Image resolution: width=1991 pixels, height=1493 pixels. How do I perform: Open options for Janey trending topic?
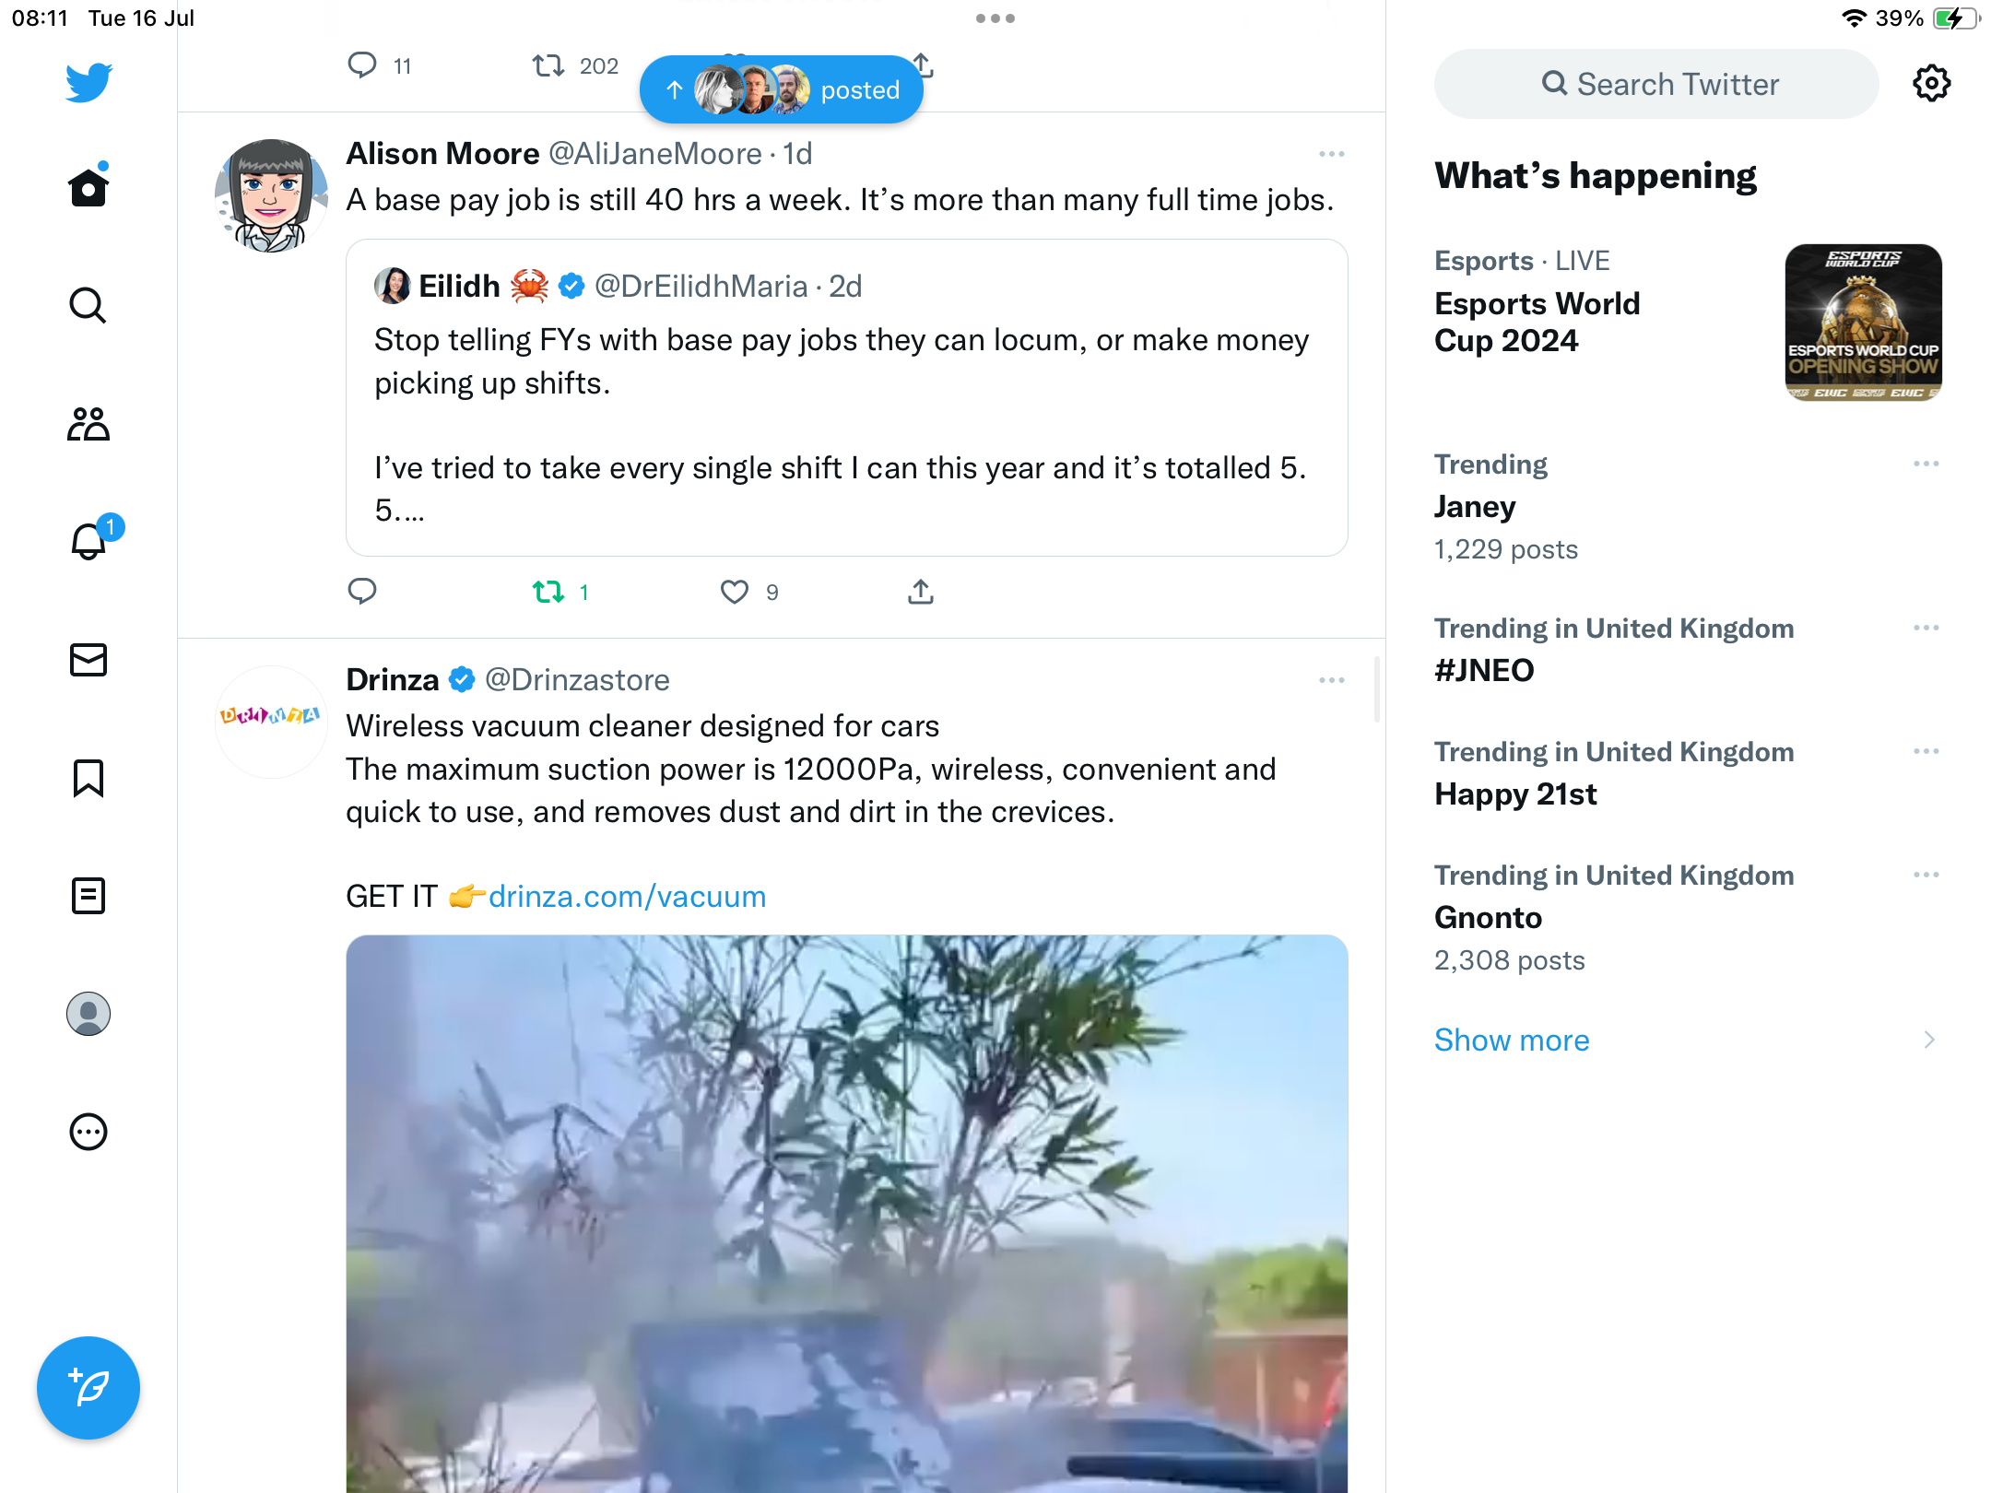[x=1926, y=464]
